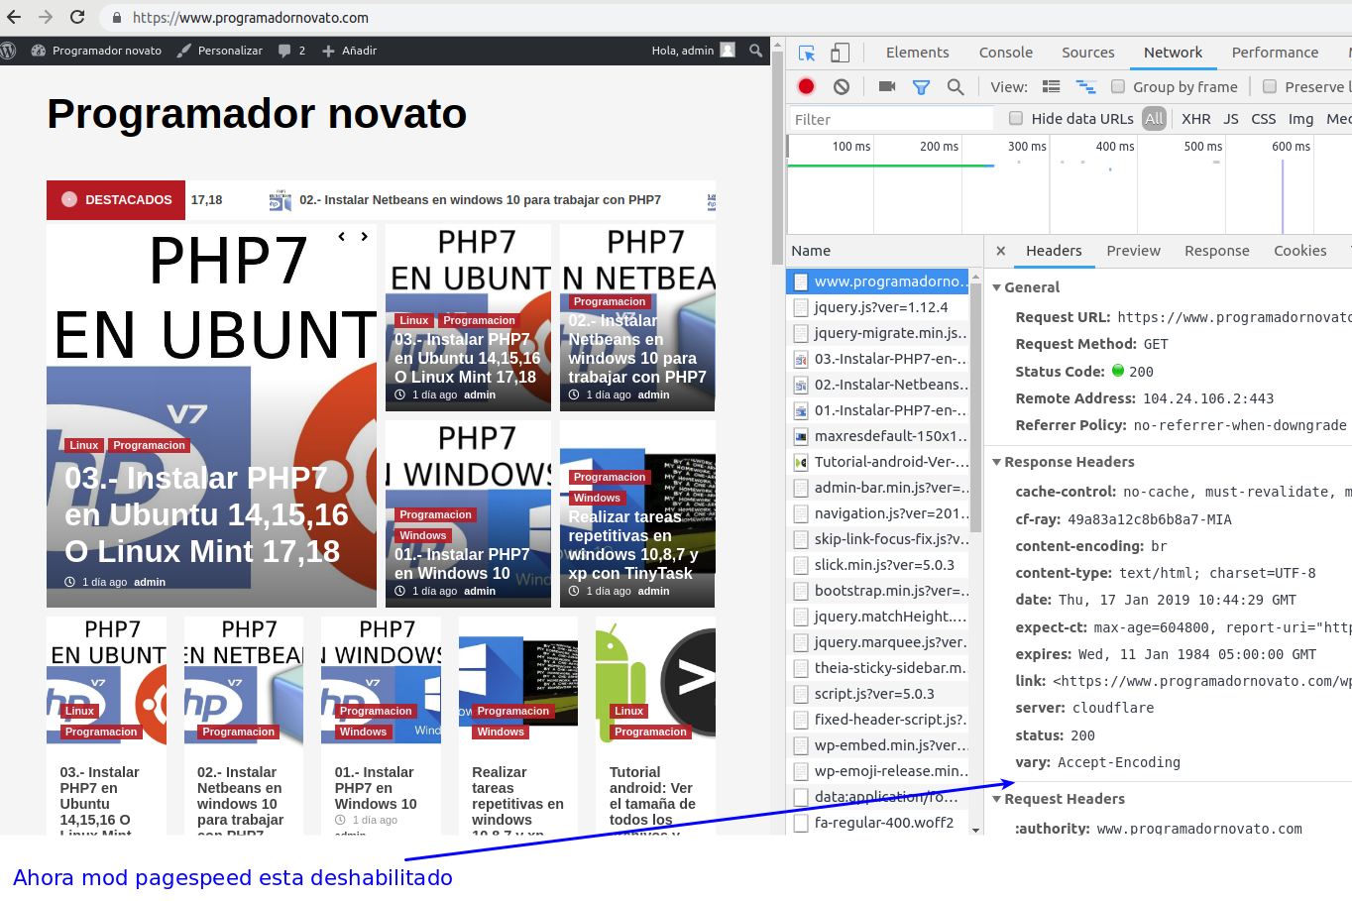
Task: Click the plus icon next to Añadir
Action: tap(329, 51)
